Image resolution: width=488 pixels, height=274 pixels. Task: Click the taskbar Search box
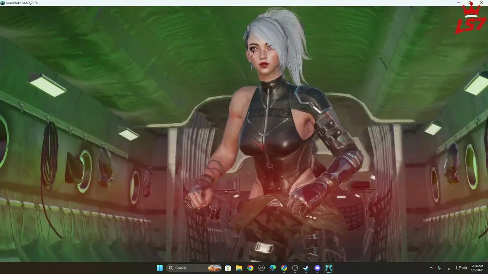pyautogui.click(x=194, y=268)
